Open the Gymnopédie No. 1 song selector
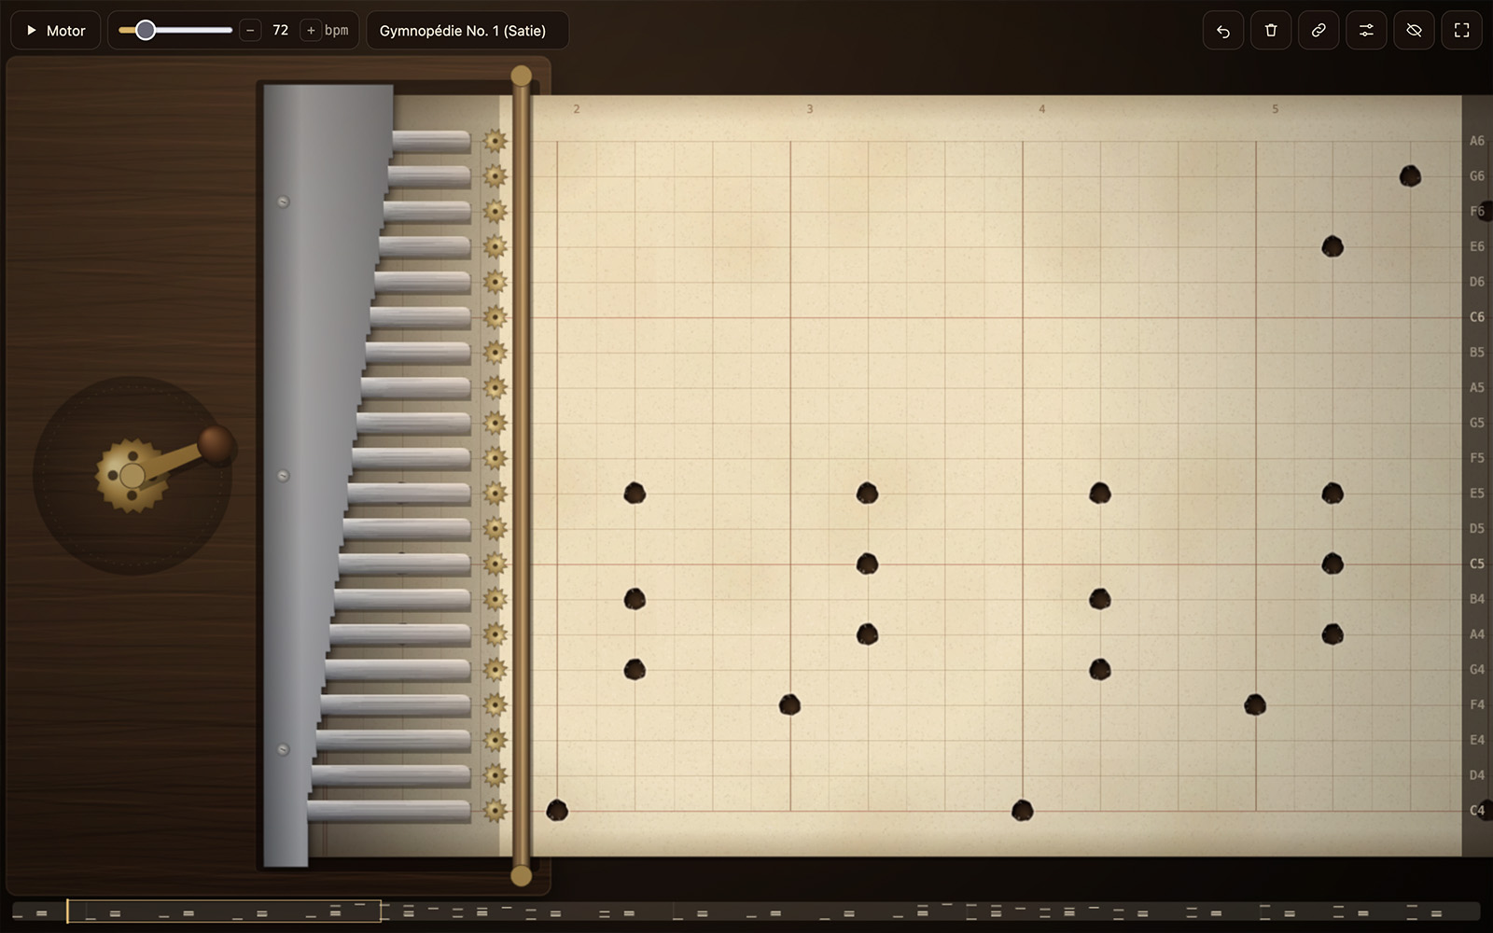 pos(467,31)
